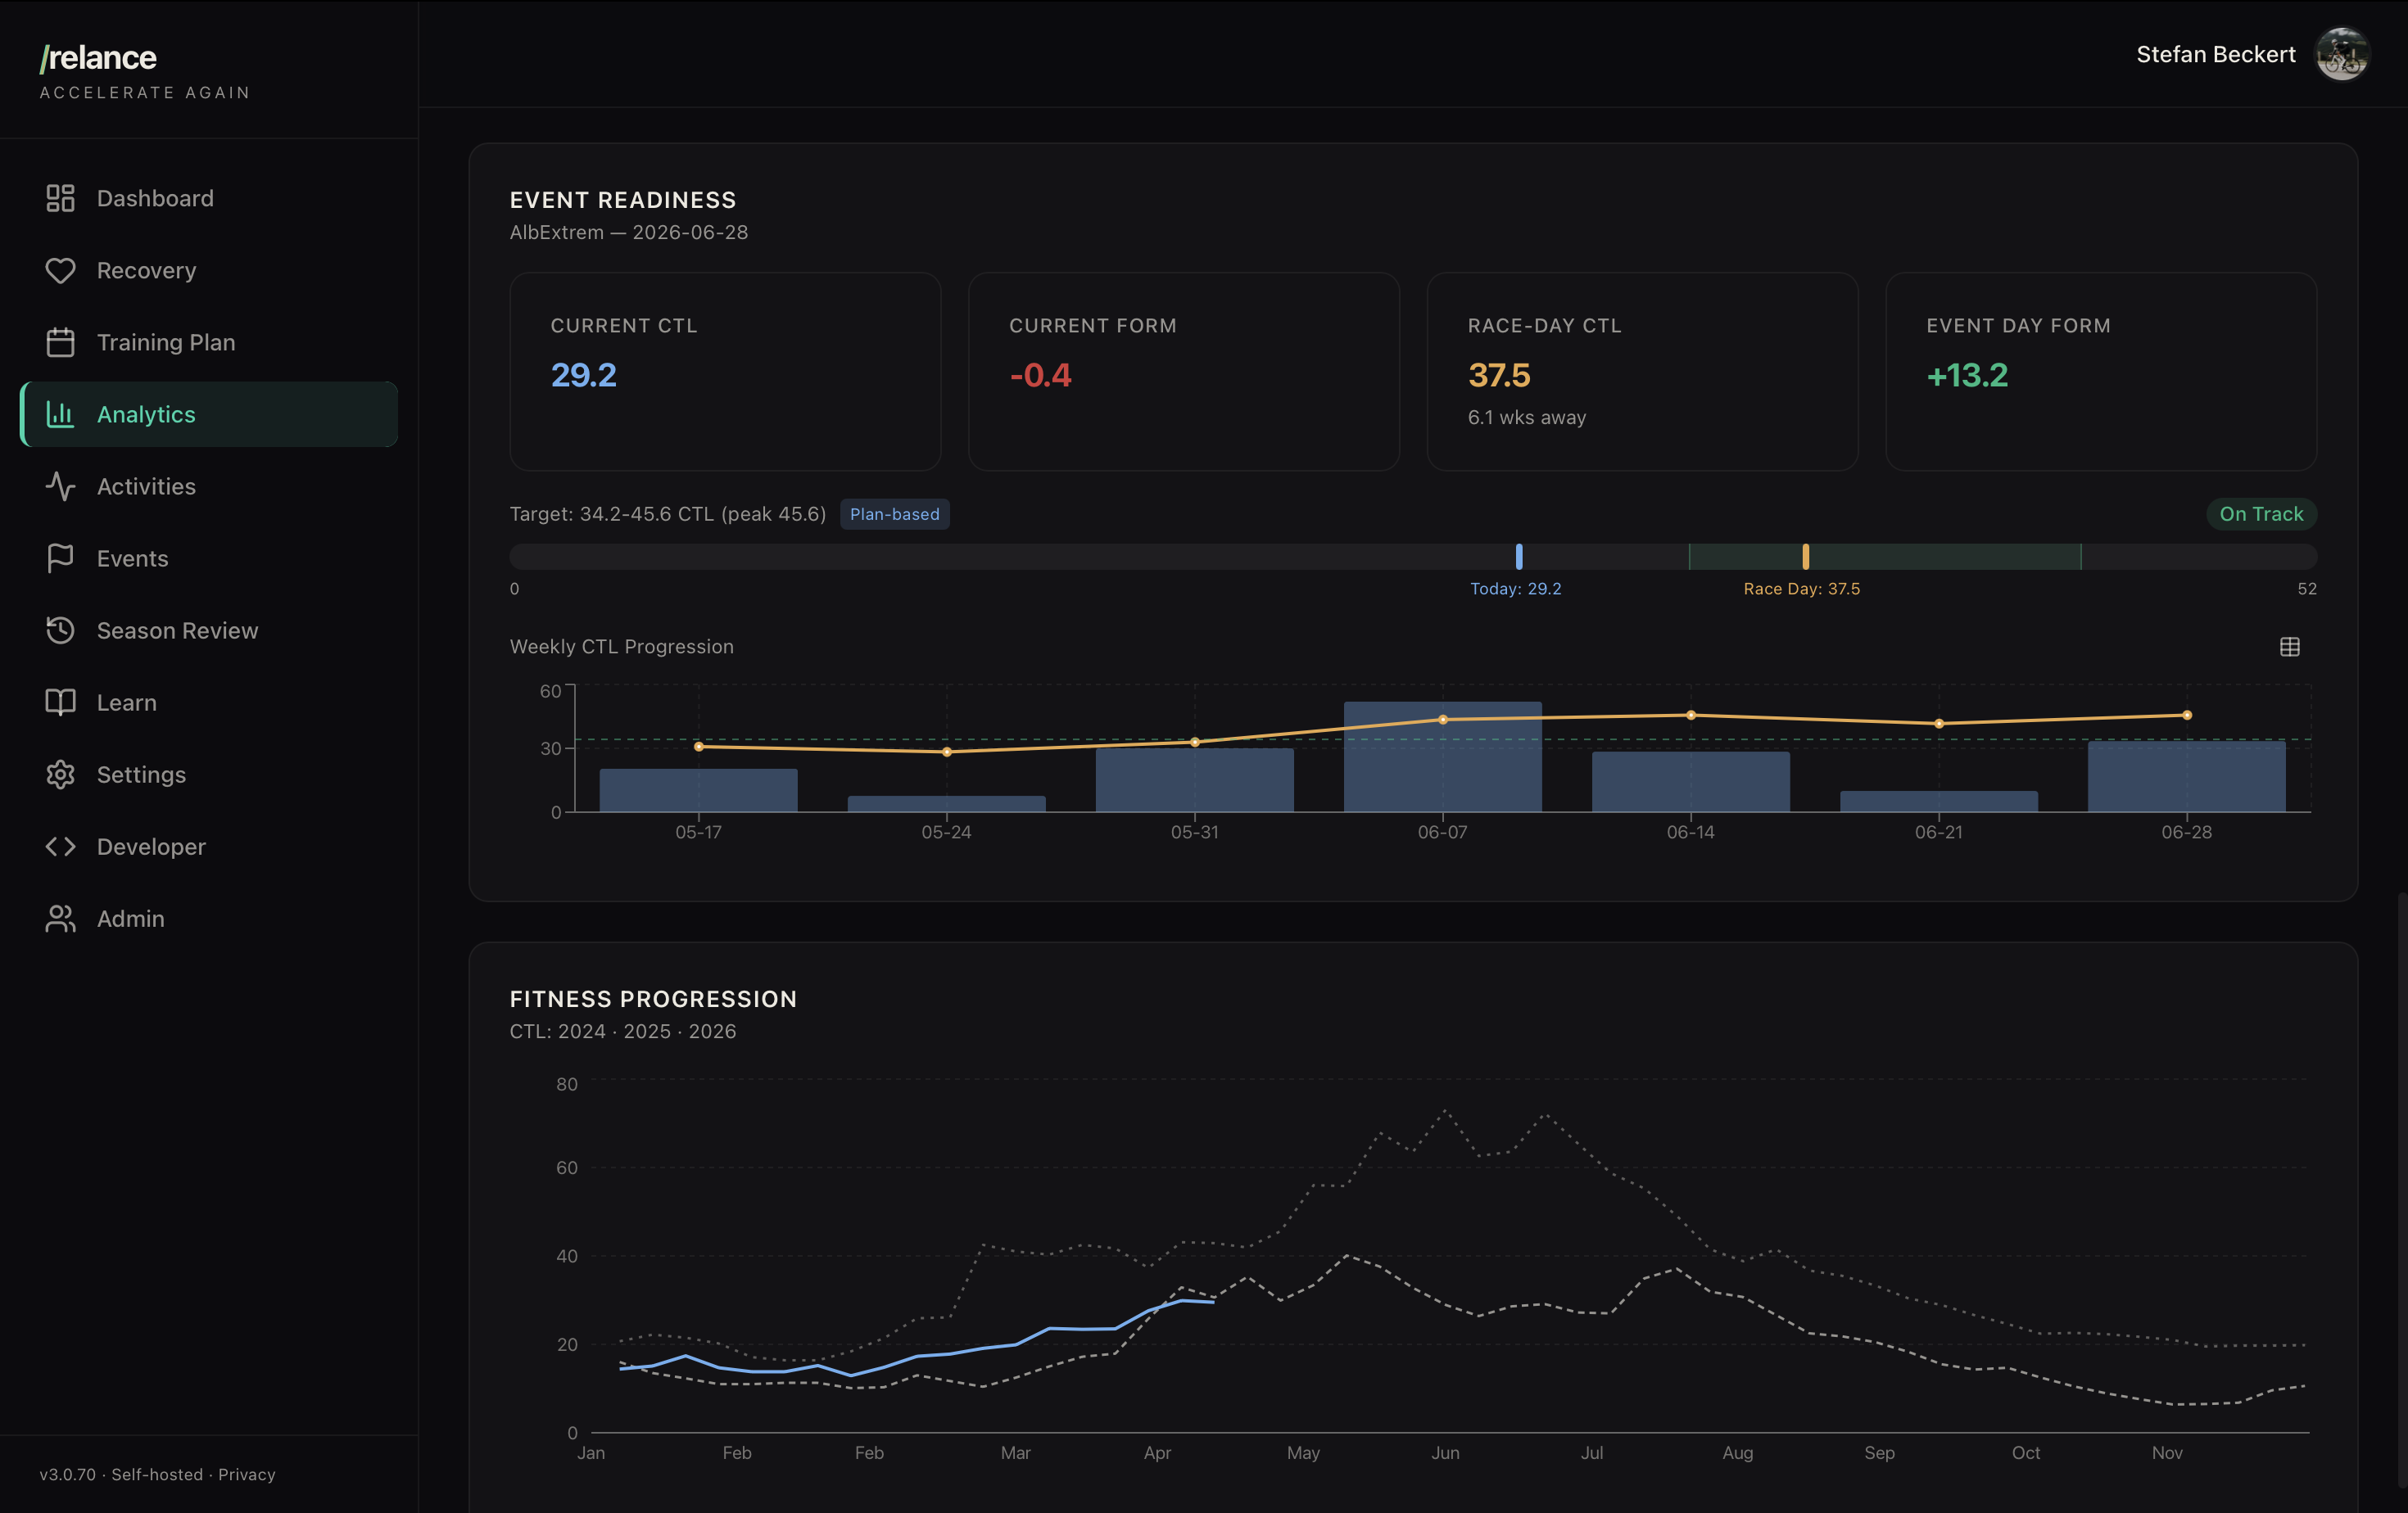
Task: Click the Settings gear icon
Action: pos(60,774)
